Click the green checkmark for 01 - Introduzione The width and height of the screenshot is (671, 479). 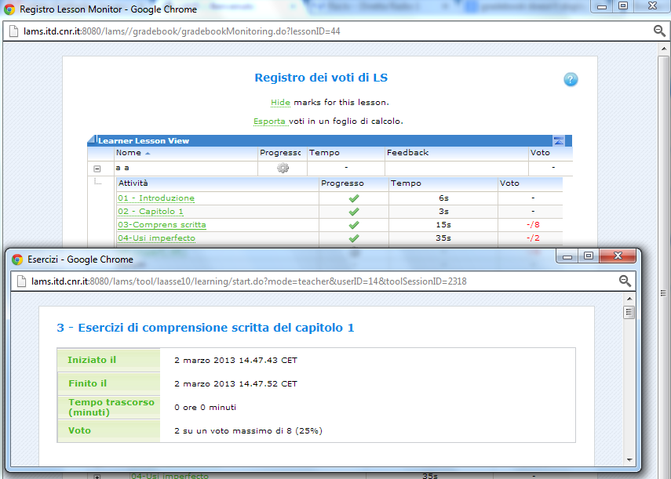pos(353,198)
